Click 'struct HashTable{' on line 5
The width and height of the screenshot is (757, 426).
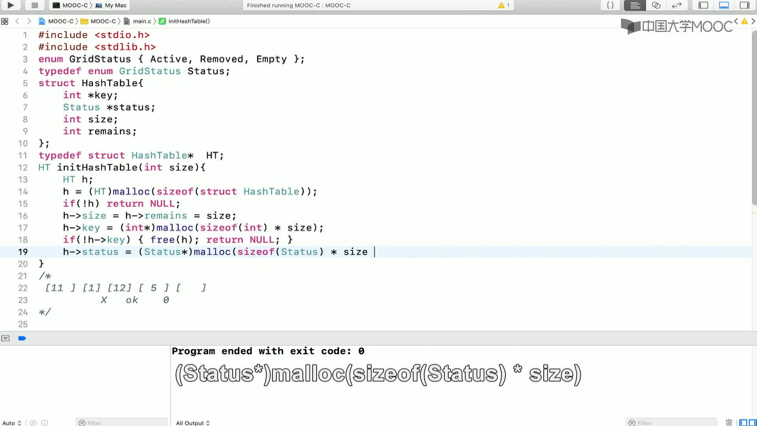click(91, 83)
